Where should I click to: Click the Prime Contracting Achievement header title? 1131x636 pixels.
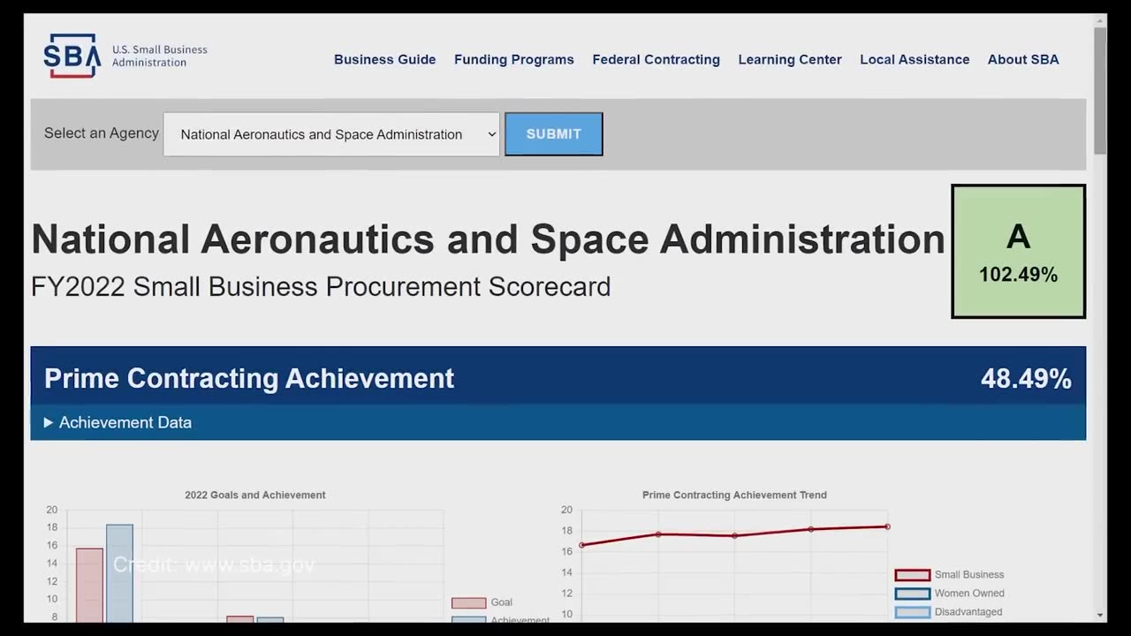[249, 379]
